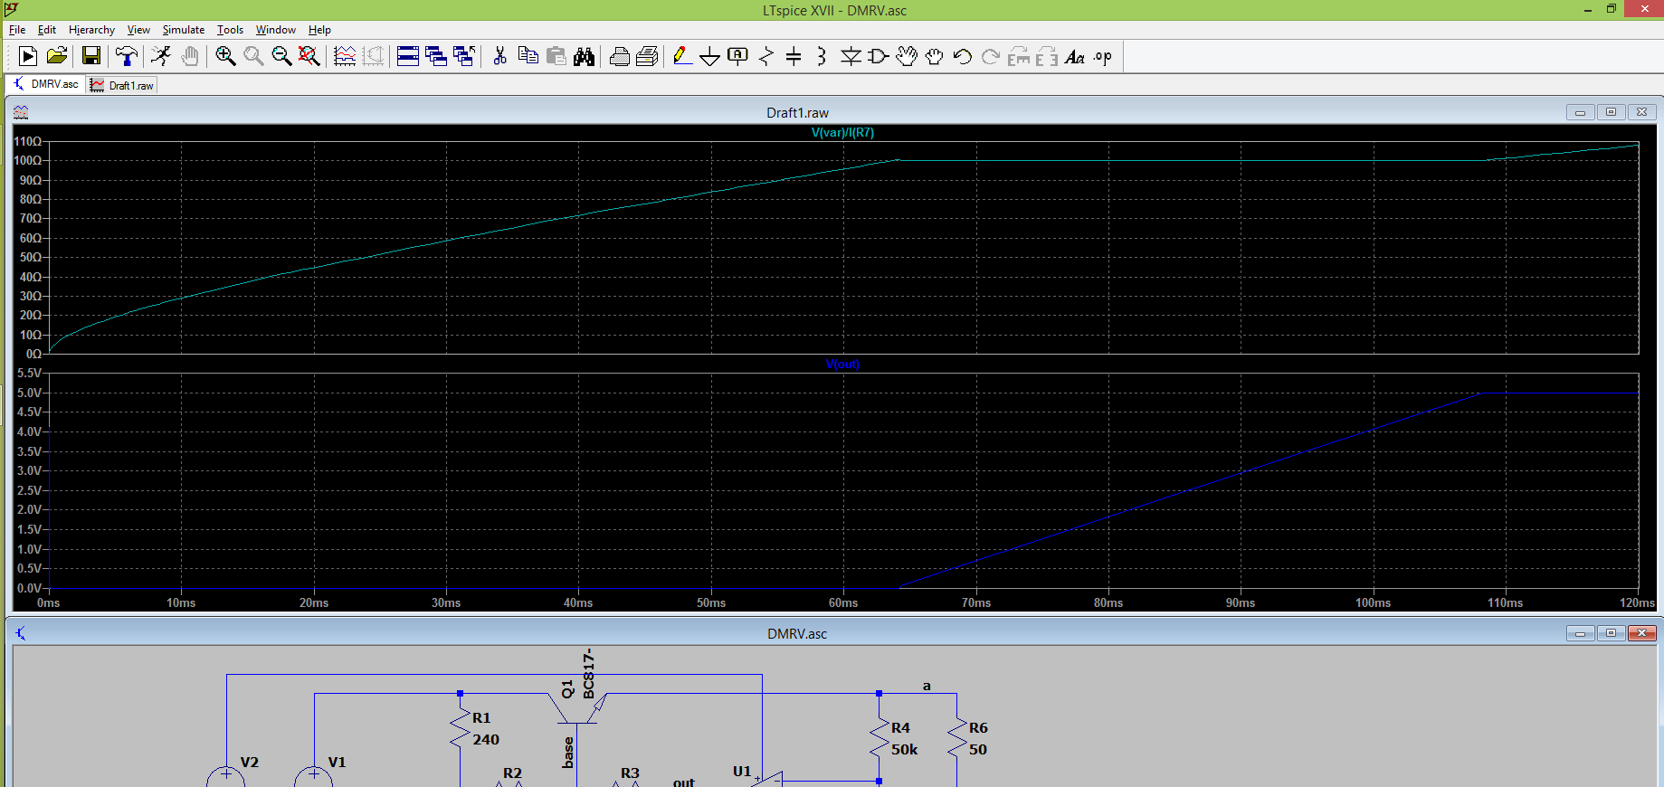
Task: Click the Rotate component icon
Action: pyautogui.click(x=1019, y=56)
